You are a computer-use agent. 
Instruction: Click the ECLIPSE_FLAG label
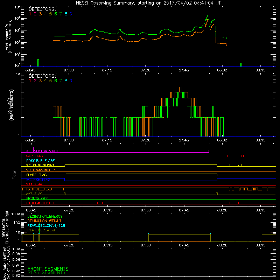coord(38,180)
